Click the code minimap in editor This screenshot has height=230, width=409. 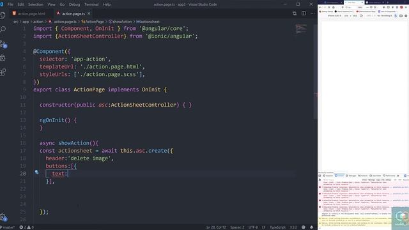[x=301, y=29]
